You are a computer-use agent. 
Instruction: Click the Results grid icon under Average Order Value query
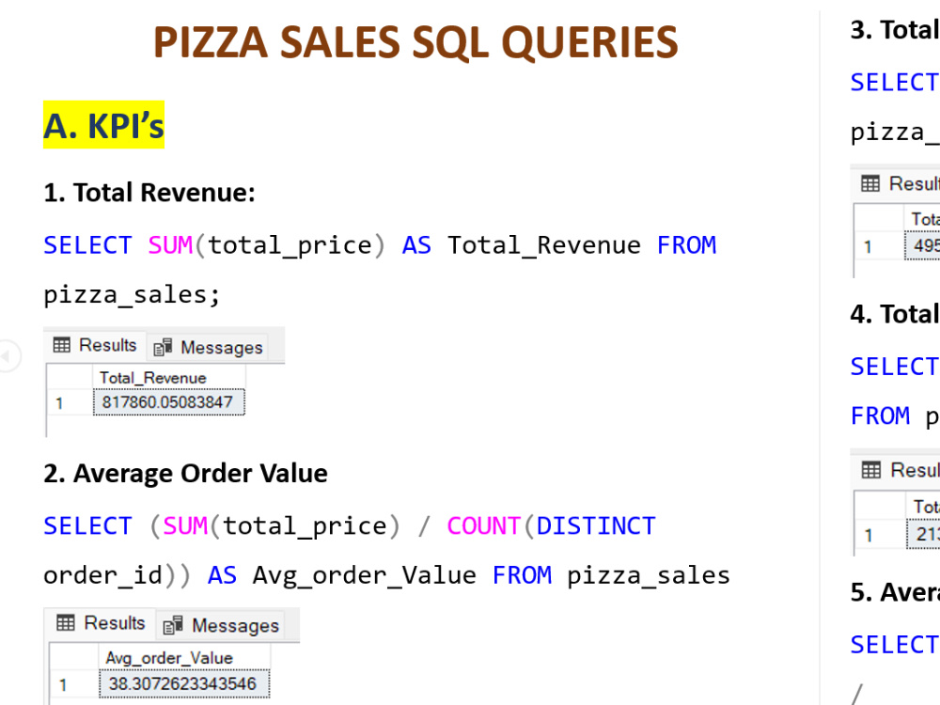(66, 623)
